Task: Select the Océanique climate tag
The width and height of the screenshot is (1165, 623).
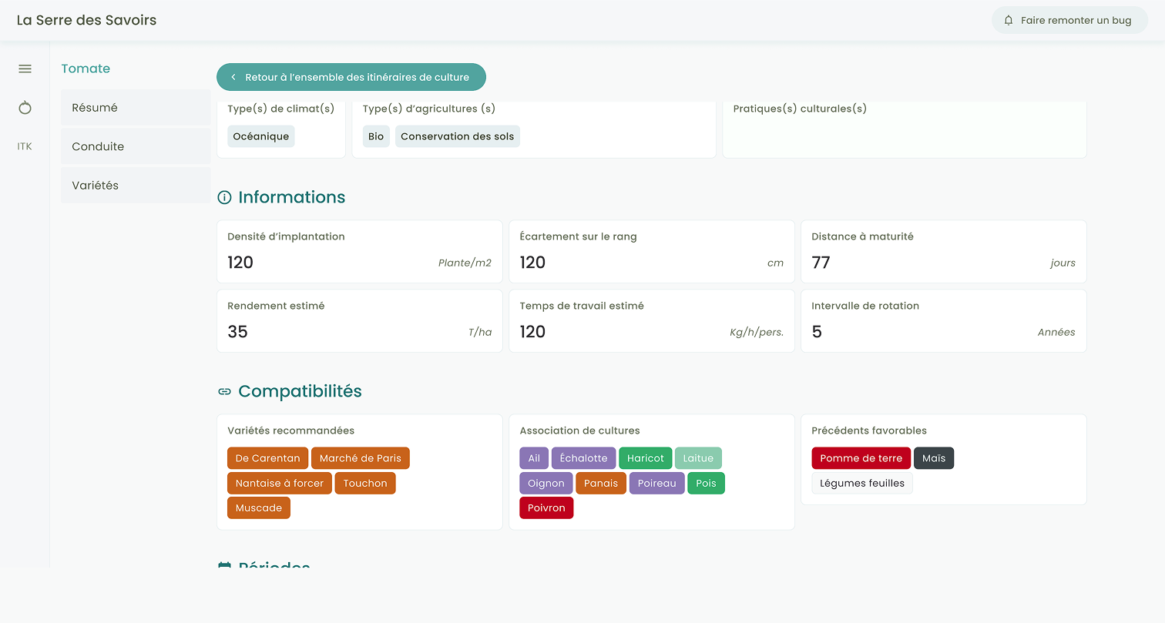Action: pos(261,137)
